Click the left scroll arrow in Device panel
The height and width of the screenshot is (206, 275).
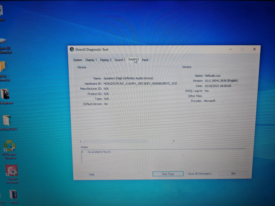pos(81,141)
